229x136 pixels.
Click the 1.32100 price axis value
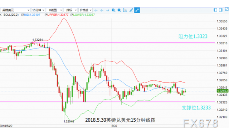pos(222,117)
